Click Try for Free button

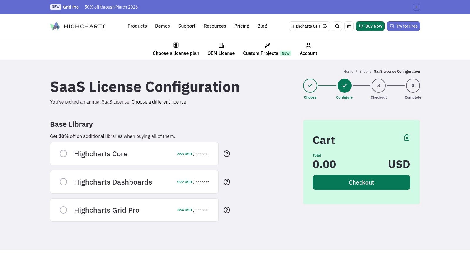pyautogui.click(x=403, y=26)
